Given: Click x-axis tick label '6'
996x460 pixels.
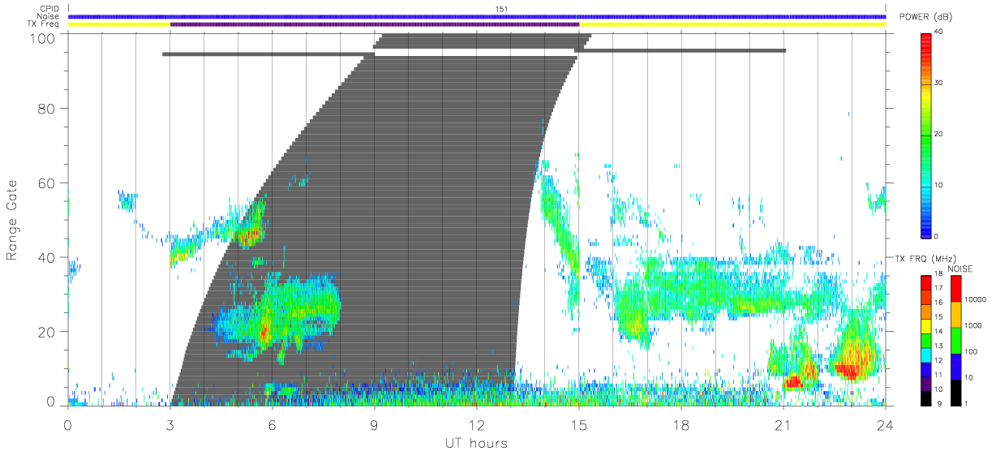Looking at the screenshot, I should [273, 423].
